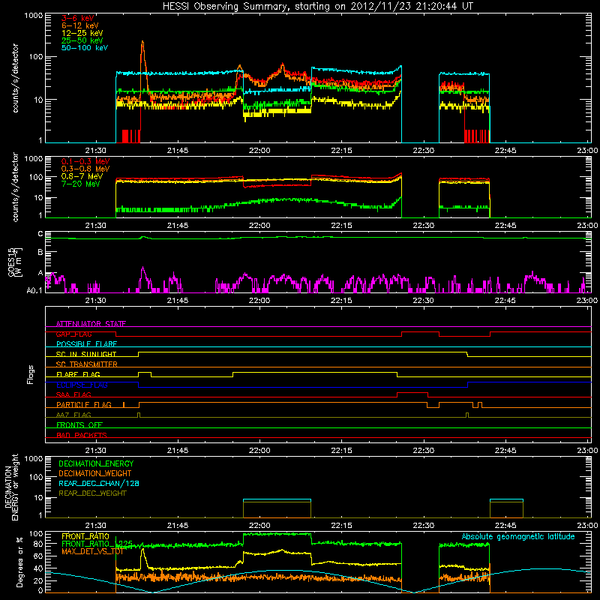Click the DECIMATION ENERGY or weight axis label
Screen dimensions: 600x600
tap(12, 487)
